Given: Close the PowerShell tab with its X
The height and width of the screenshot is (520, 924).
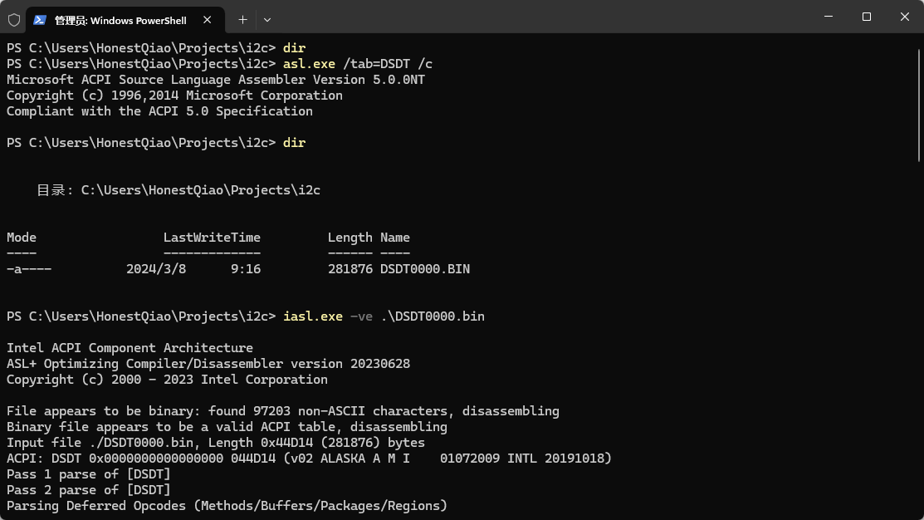Looking at the screenshot, I should point(208,19).
